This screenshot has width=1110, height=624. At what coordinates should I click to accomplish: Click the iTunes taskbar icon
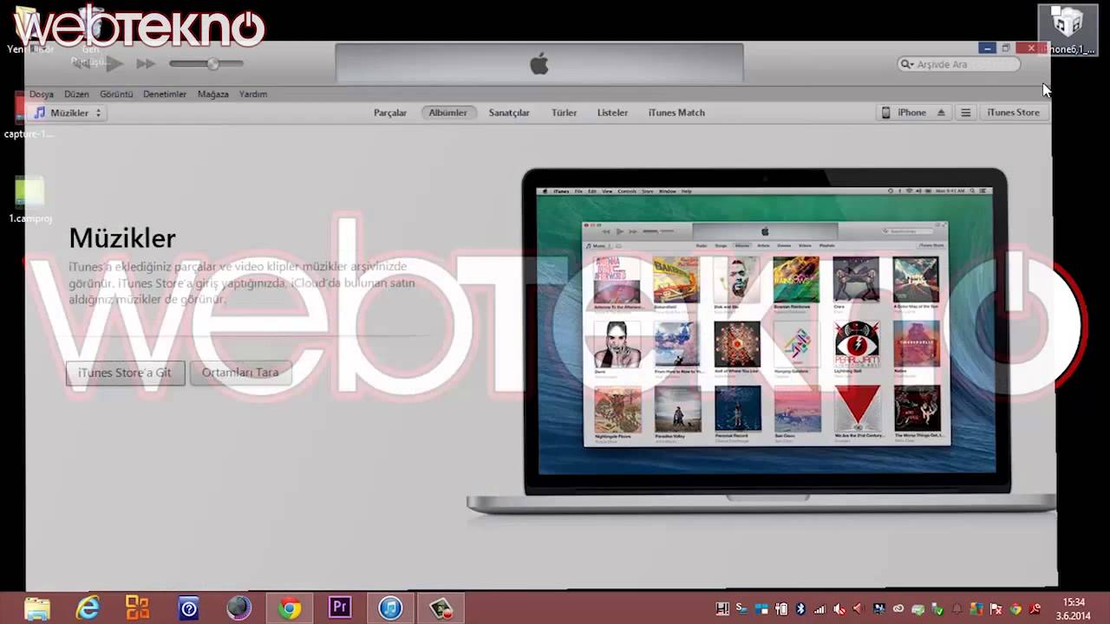tap(390, 608)
